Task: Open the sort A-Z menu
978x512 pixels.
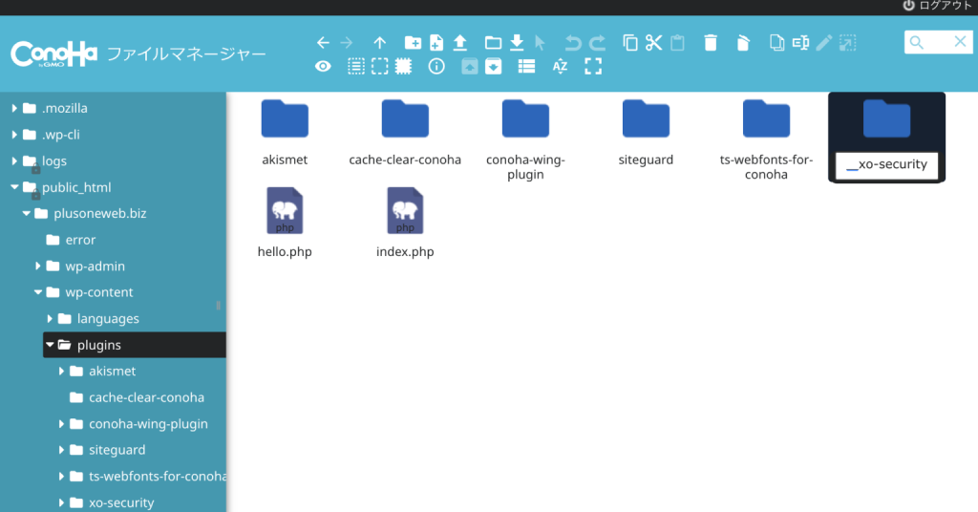Action: coord(561,67)
